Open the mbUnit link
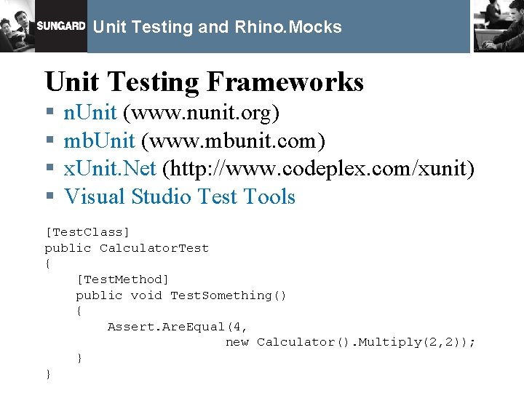The width and height of the screenshot is (524, 393). coord(99,140)
